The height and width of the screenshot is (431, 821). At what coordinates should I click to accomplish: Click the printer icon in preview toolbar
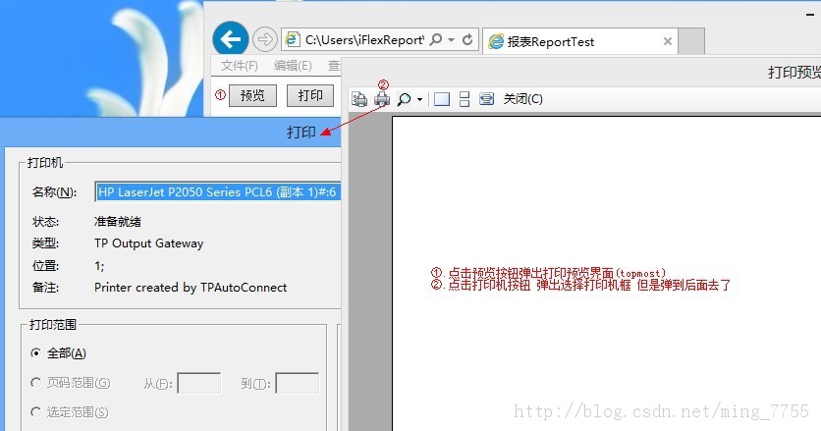point(382,98)
